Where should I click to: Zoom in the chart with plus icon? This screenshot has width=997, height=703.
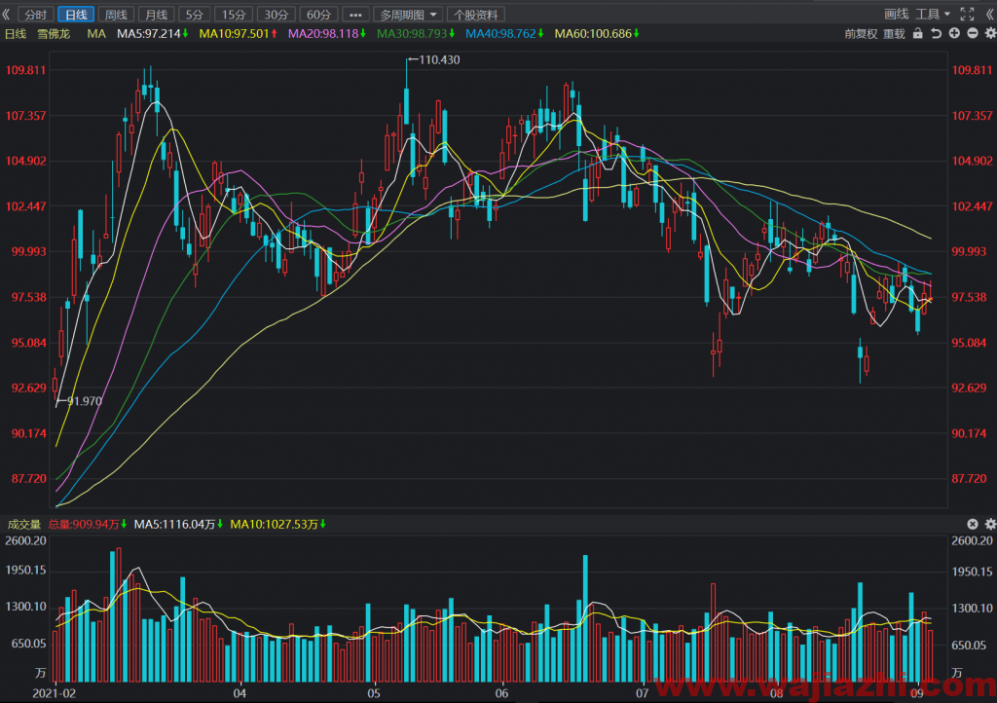(954, 33)
